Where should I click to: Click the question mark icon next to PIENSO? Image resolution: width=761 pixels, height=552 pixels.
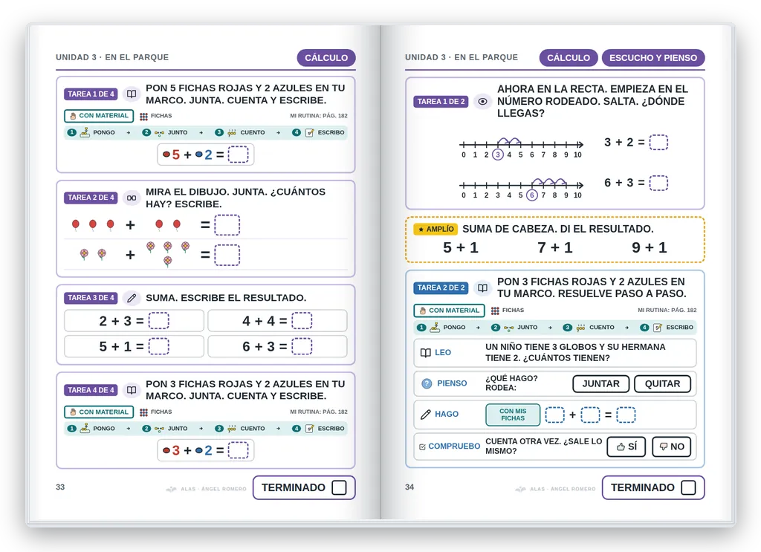coord(427,383)
